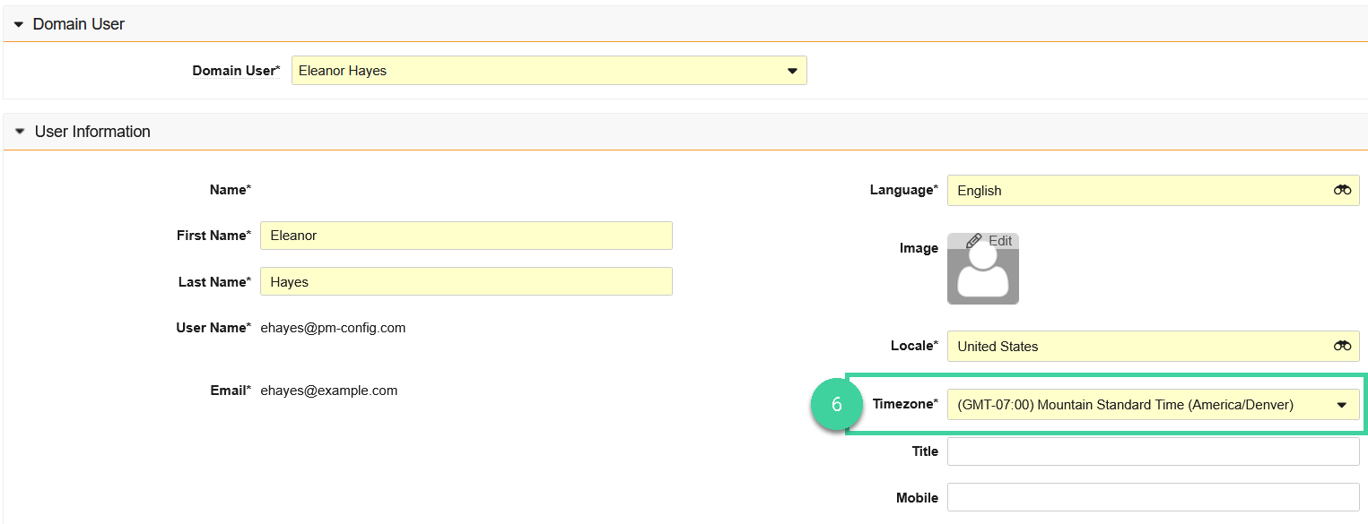
Task: Click the Domain User dropdown arrow
Action: coord(791,70)
